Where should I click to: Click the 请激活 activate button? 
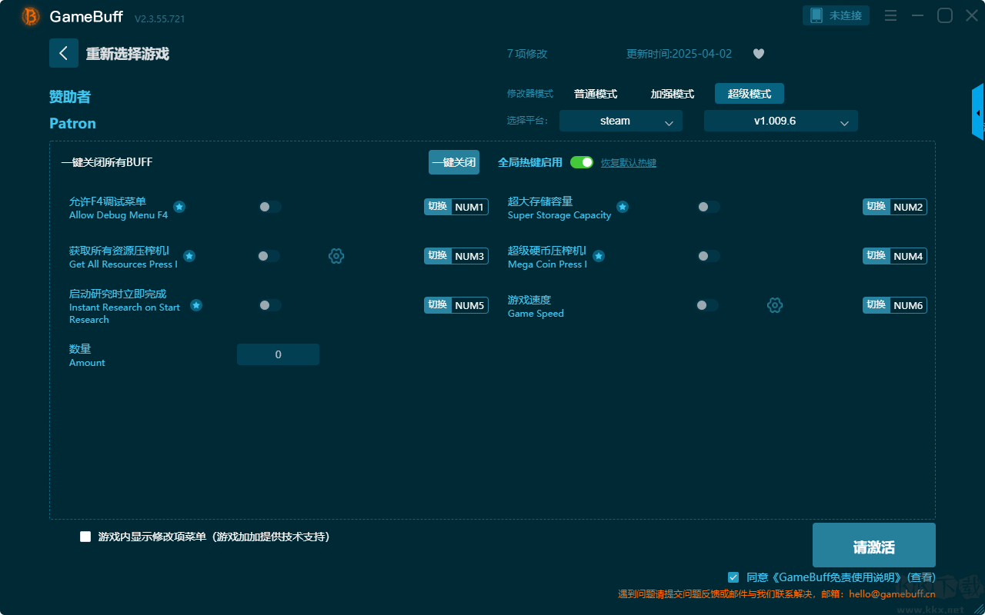click(x=874, y=545)
